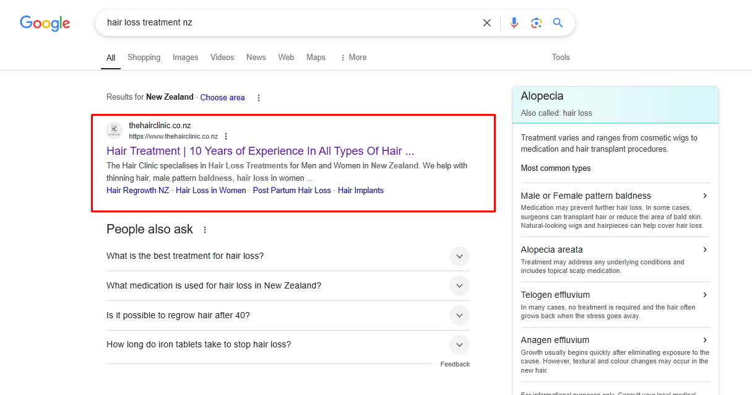
Task: Click the Hair Loss in Women sitelink
Action: pyautogui.click(x=210, y=191)
